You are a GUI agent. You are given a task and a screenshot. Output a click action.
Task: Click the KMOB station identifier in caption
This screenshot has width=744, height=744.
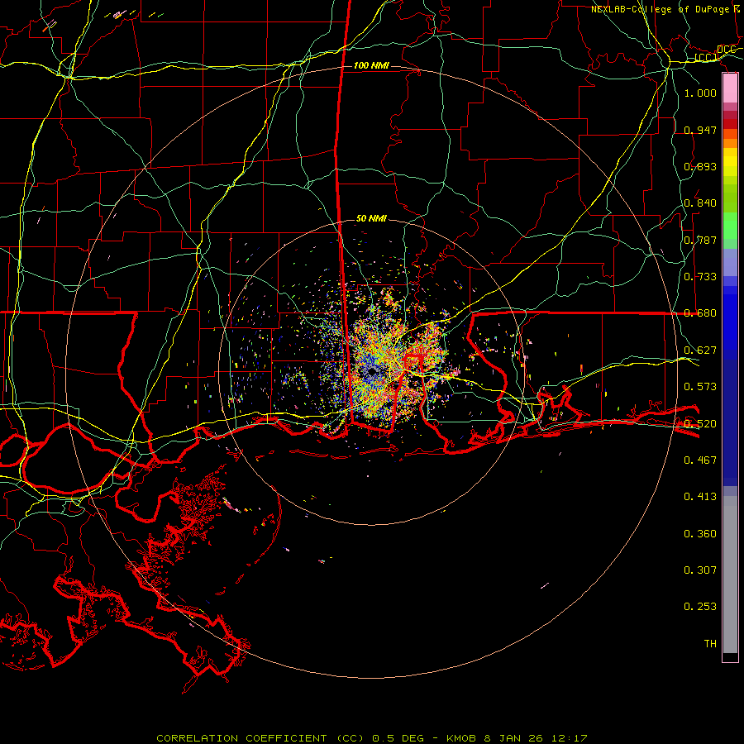click(462, 738)
